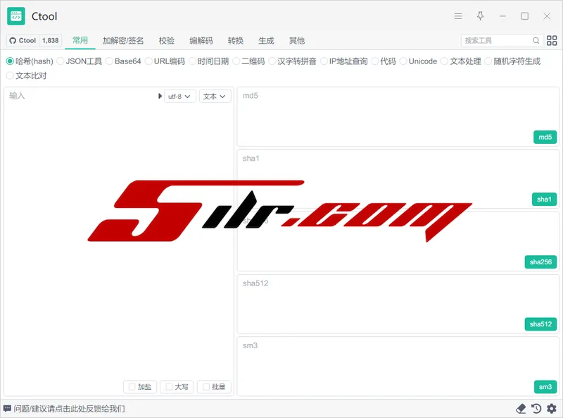The height and width of the screenshot is (418, 563).
Task: Enable the 大写 checkbox
Action: pos(177,387)
